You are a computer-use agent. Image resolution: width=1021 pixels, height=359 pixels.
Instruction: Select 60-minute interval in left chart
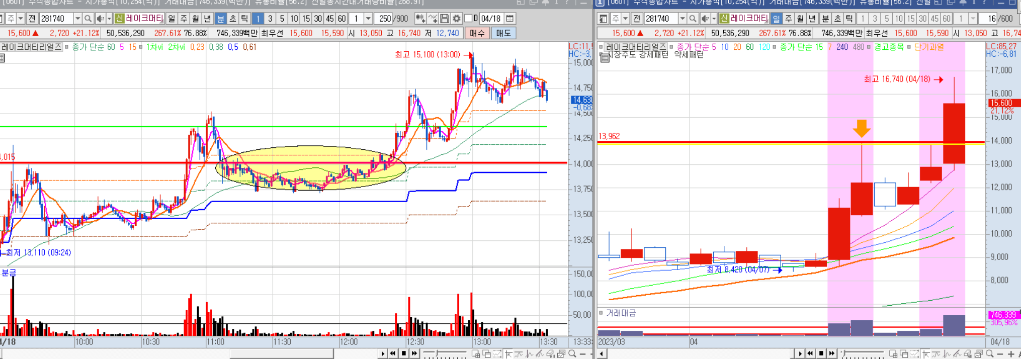[x=342, y=19]
